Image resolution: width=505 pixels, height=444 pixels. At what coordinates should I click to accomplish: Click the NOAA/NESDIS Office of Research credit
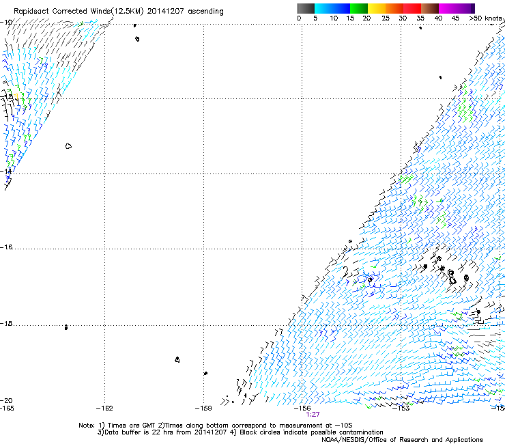[402, 440]
